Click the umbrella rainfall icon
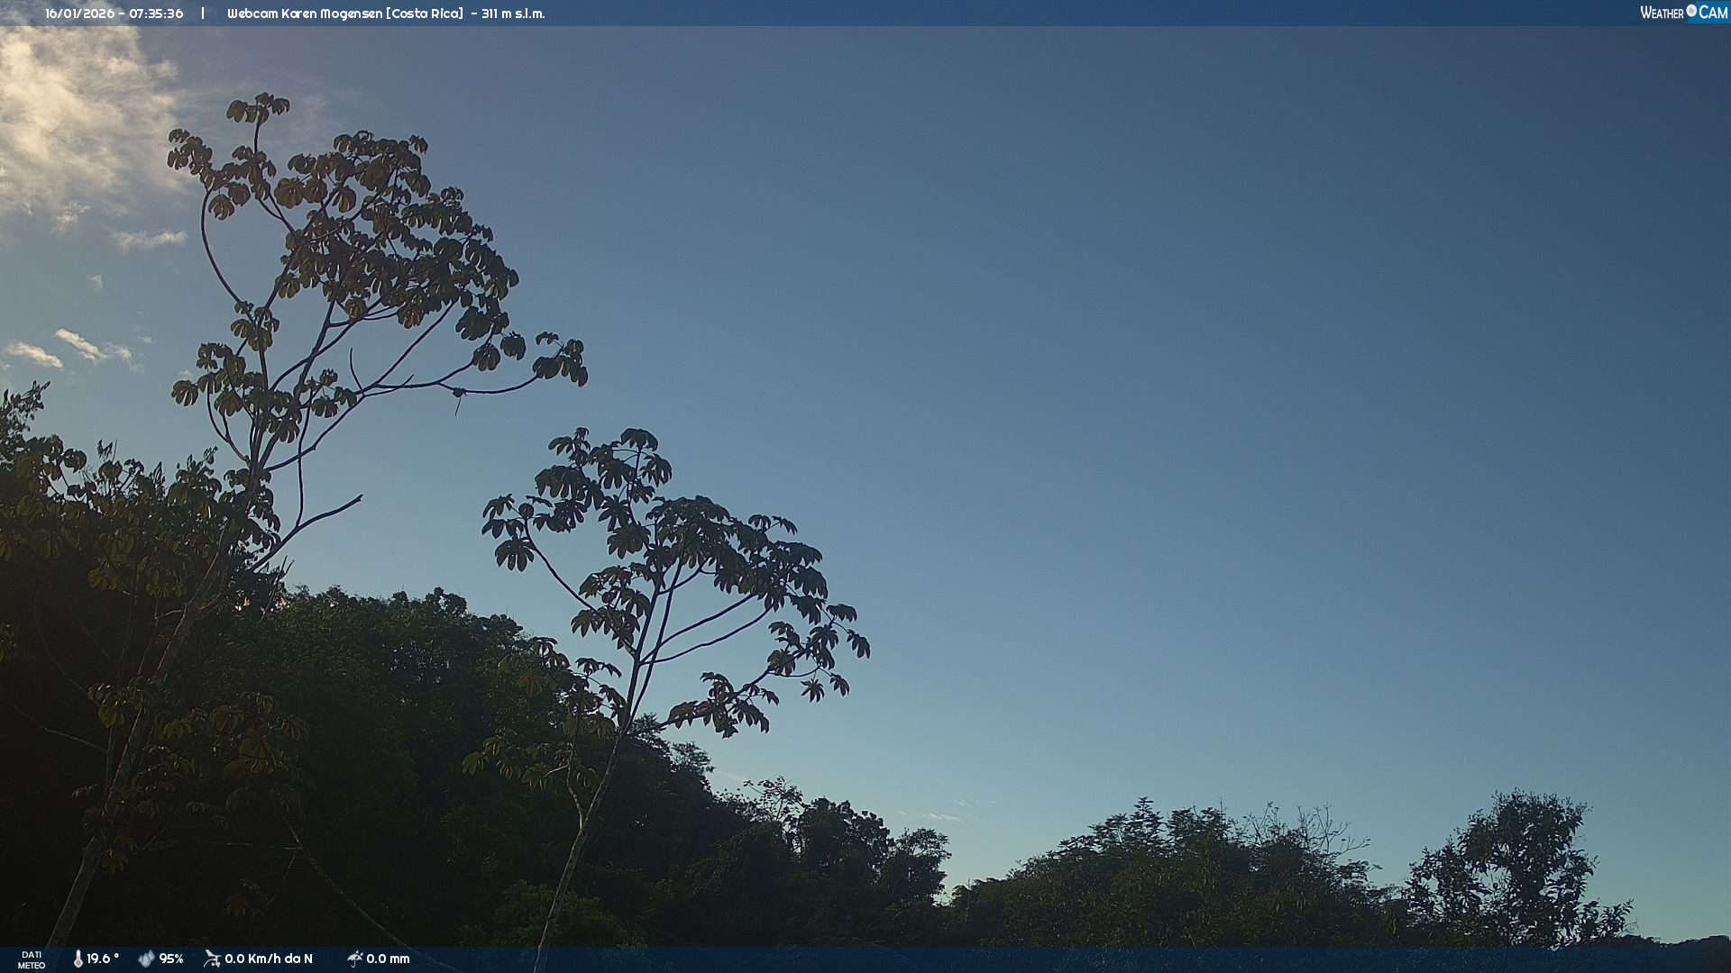The height and width of the screenshot is (973, 1731). pos(354,959)
